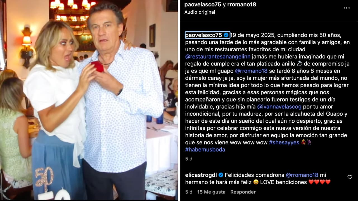Click the verified badge next to paovelasco75
The height and width of the screenshot is (201, 358).
(226, 35)
